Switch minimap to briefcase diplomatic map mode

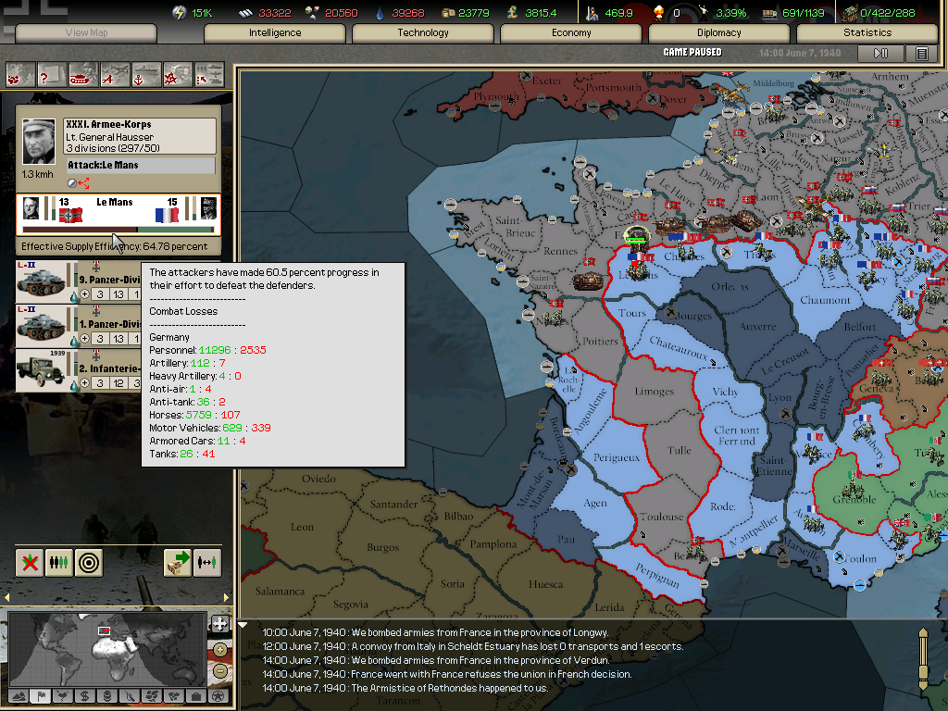[196, 696]
